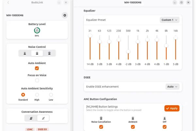This screenshot has height=131, width=196.
Task: Click WH-1000XM6 device name in BudsLink
Action: [x=15, y=15]
